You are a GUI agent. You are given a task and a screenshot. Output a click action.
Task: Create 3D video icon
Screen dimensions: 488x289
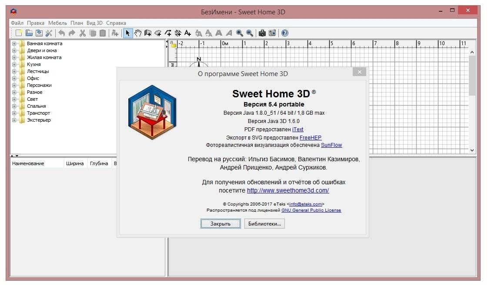[x=272, y=33]
